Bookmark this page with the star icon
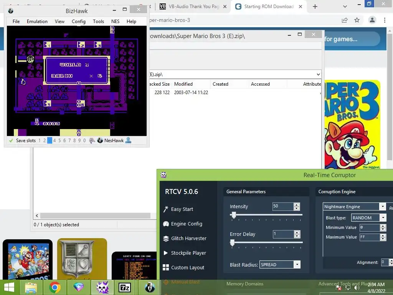 click(x=357, y=20)
